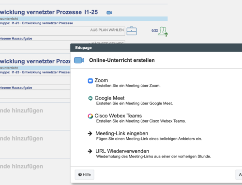Click the text 'Fügen Sie einen Meeting-Link eines beliebigen Anbieters ein.'

coord(149,139)
